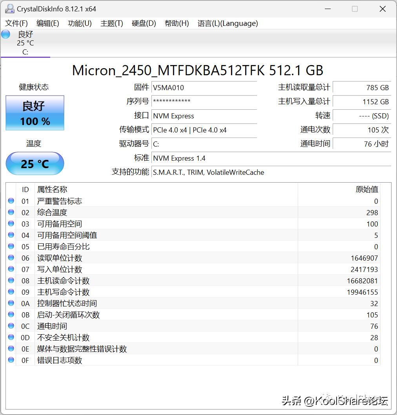Screen dimensions: 397x415
Task: Open the 文件(F) menu
Action: [16, 24]
